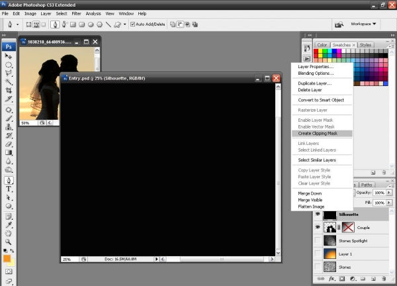Choose Merge Down from context menu
397x286 pixels.
(322, 193)
